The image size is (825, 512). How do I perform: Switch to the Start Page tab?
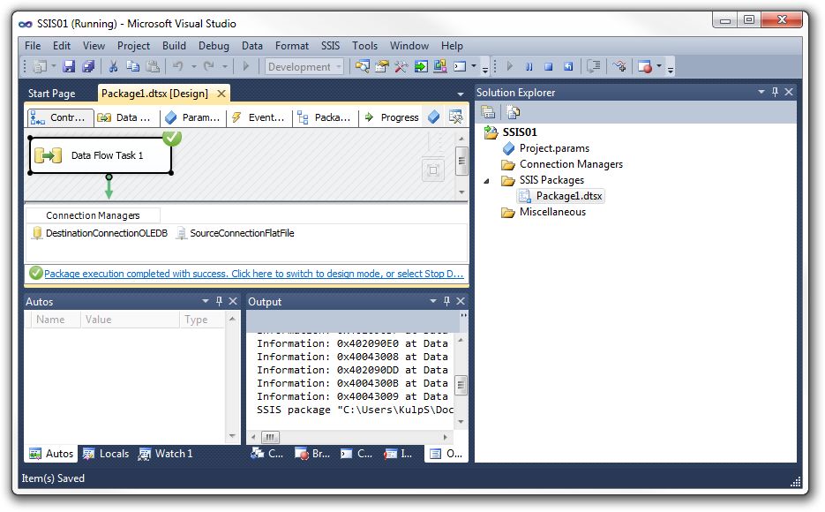[51, 94]
